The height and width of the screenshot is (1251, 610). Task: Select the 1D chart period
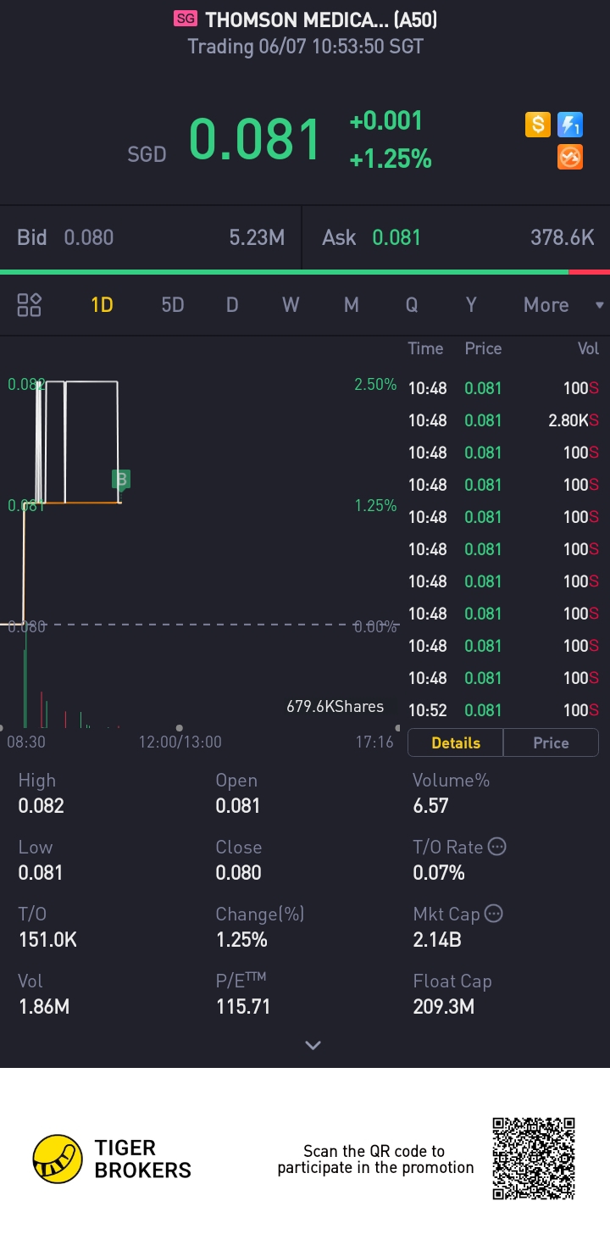102,305
